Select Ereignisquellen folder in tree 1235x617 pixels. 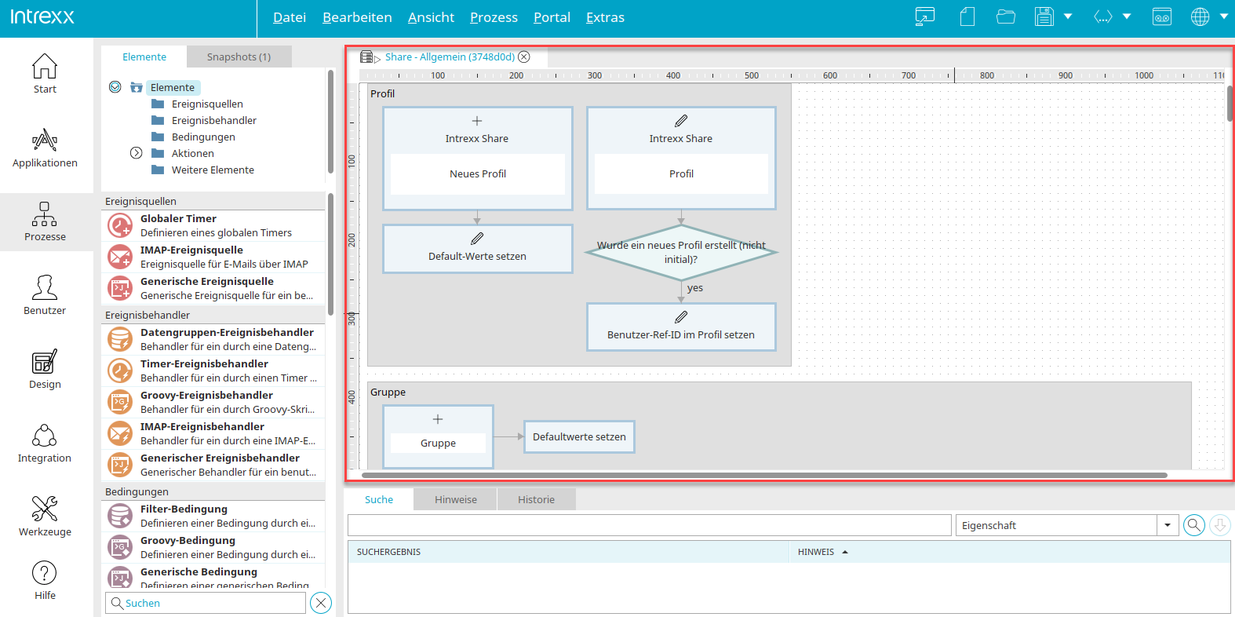207,104
